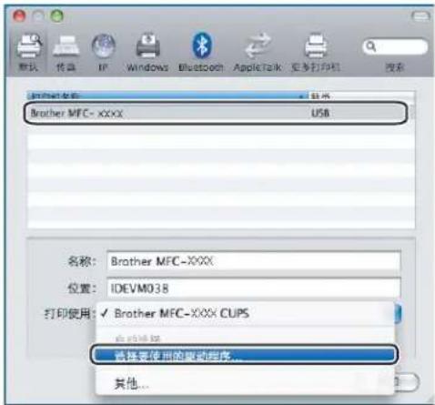Open the IP printer globe icon
Image resolution: width=435 pixels, height=405 pixels.
104,46
